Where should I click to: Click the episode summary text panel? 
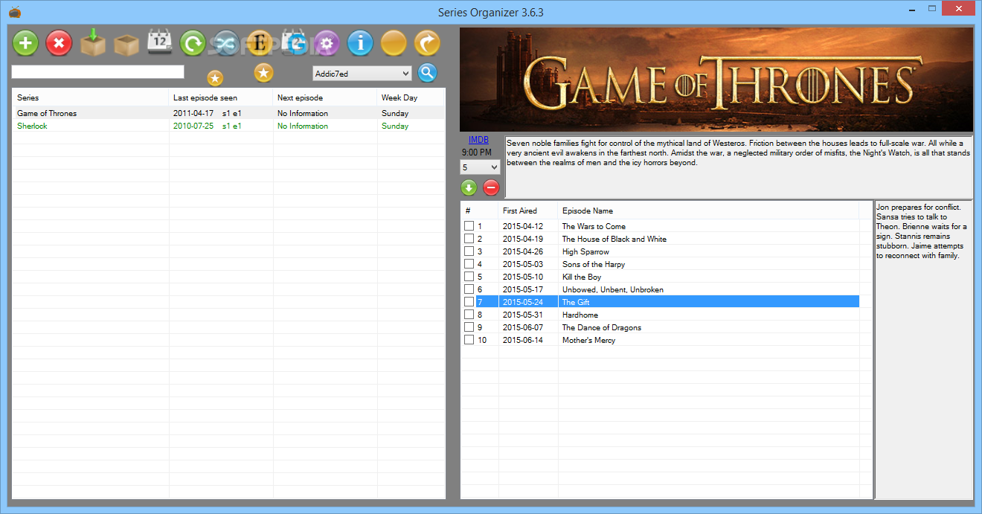coord(924,349)
